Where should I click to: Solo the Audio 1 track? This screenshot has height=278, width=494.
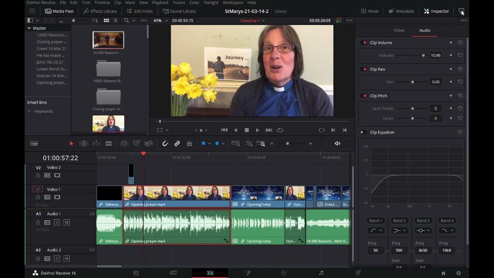pos(57,222)
